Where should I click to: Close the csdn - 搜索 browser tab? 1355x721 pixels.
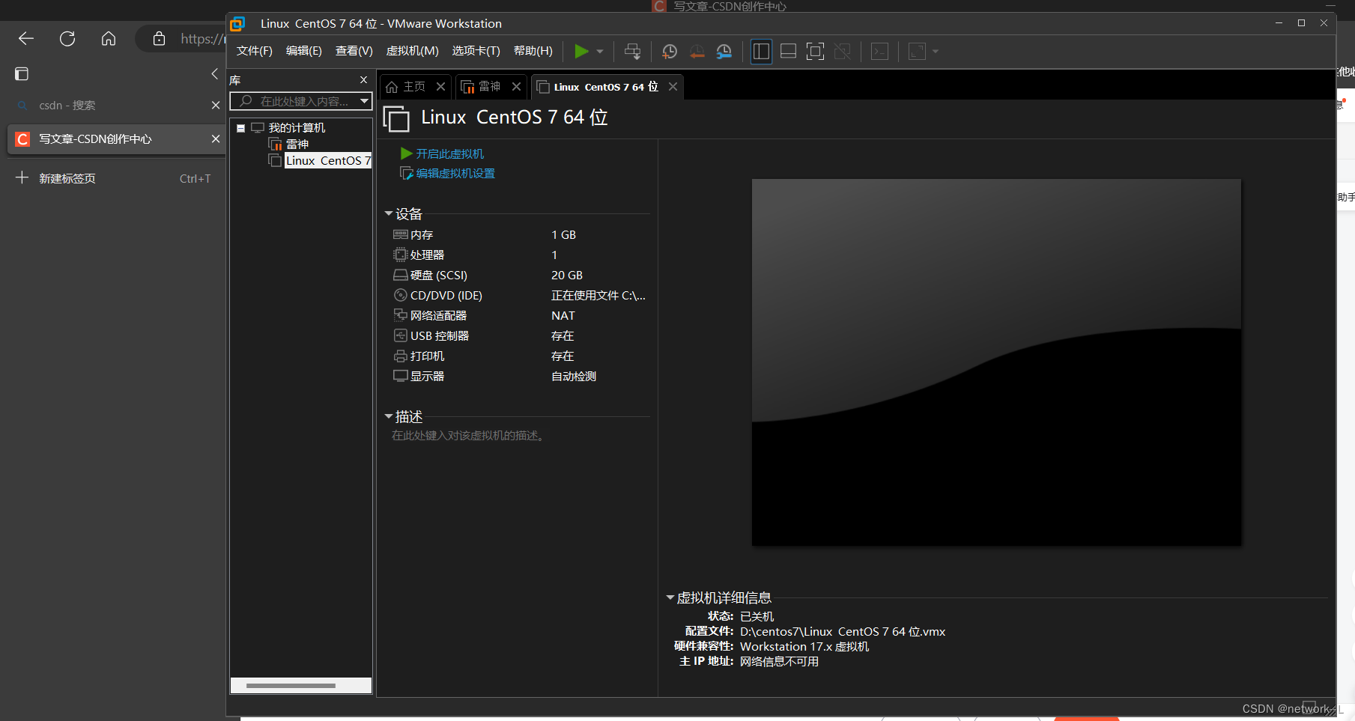click(216, 106)
